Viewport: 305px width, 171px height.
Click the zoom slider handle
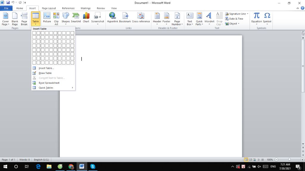pyautogui.click(x=289, y=160)
